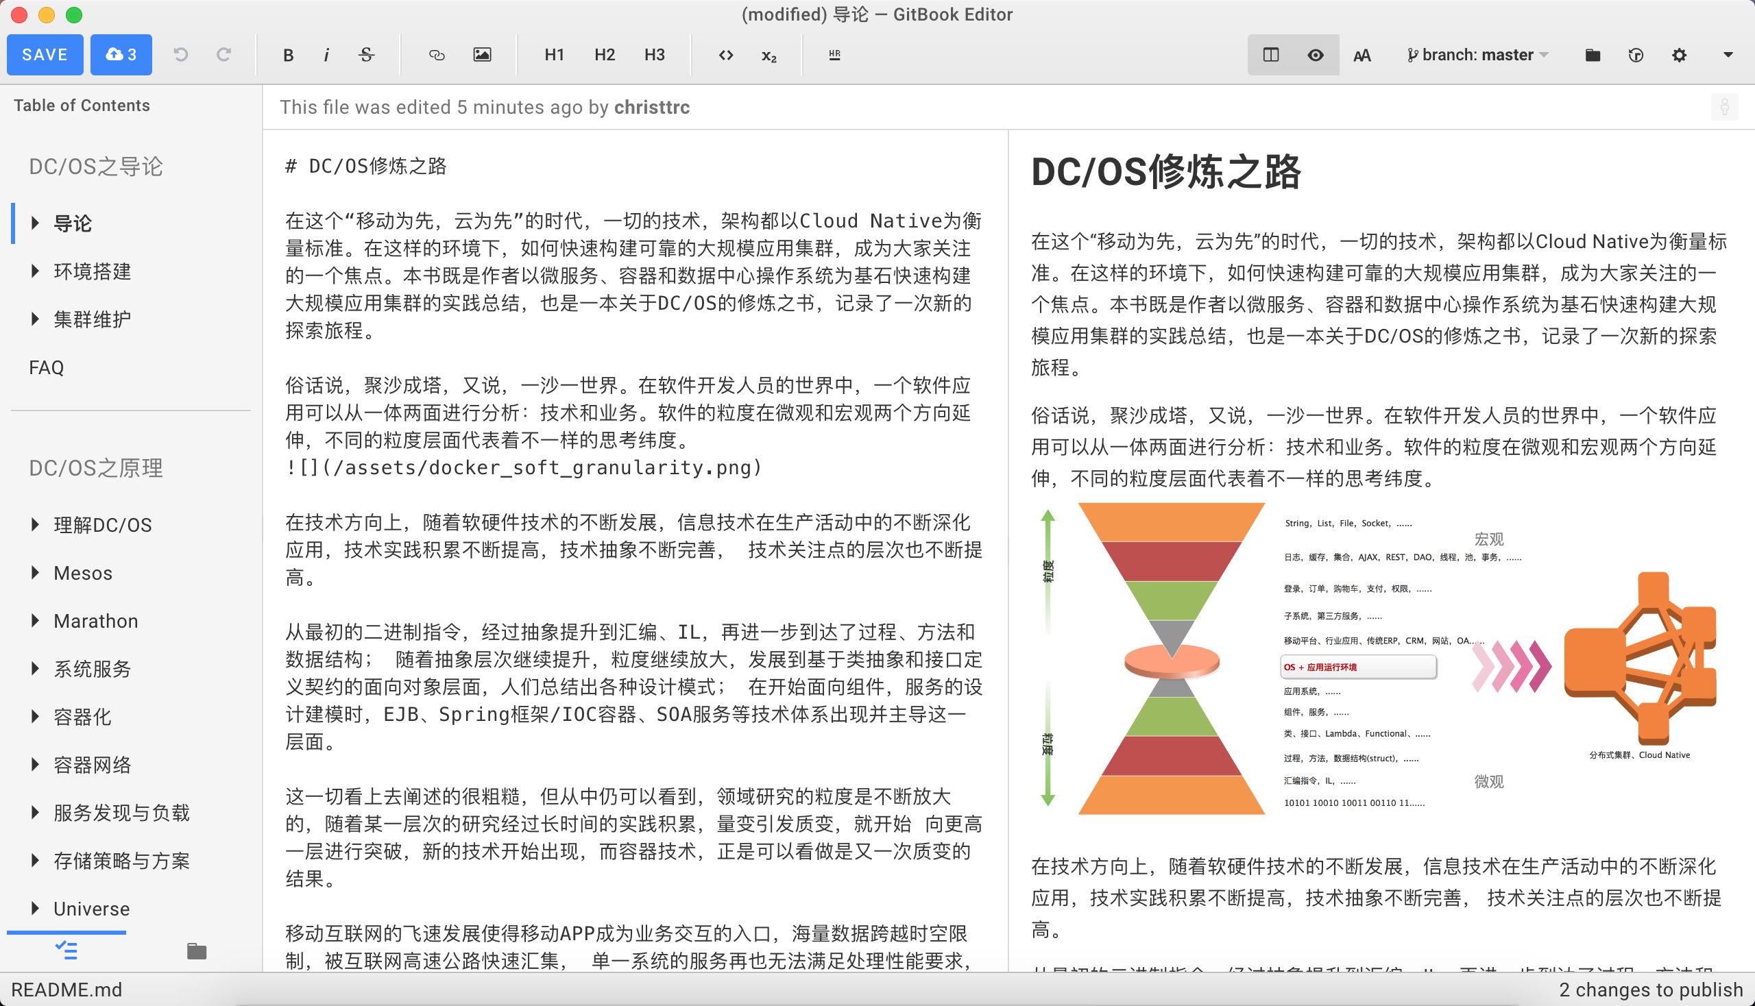This screenshot has width=1755, height=1006.
Task: Toggle the split side-by-side view
Action: pyautogui.click(x=1270, y=56)
